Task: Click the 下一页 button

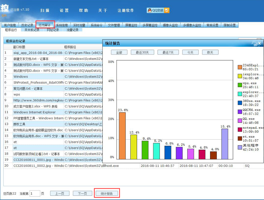Action: (83, 194)
